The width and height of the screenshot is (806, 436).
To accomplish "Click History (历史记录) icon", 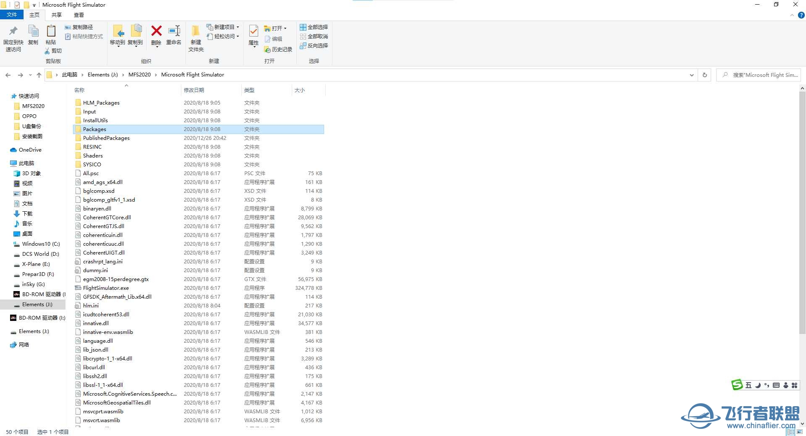I will (267, 50).
